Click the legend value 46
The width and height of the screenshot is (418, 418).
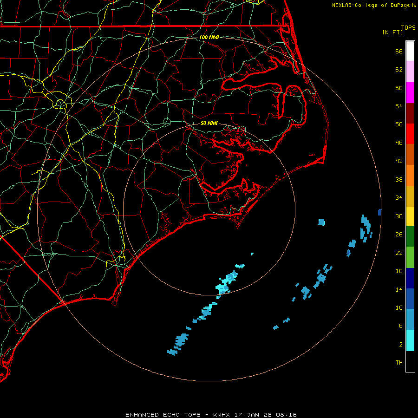[399, 143]
